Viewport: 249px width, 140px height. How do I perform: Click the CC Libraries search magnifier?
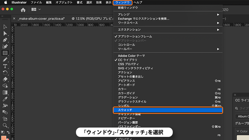coord(237,108)
